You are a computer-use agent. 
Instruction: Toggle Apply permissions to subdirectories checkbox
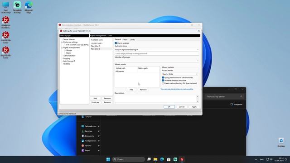click(163, 77)
